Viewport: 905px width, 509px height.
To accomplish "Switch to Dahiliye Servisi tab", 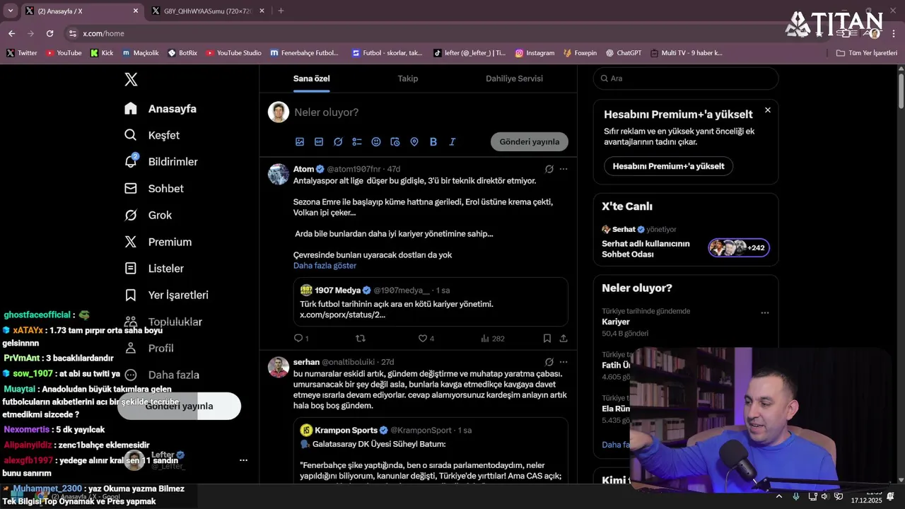I will tap(514, 78).
